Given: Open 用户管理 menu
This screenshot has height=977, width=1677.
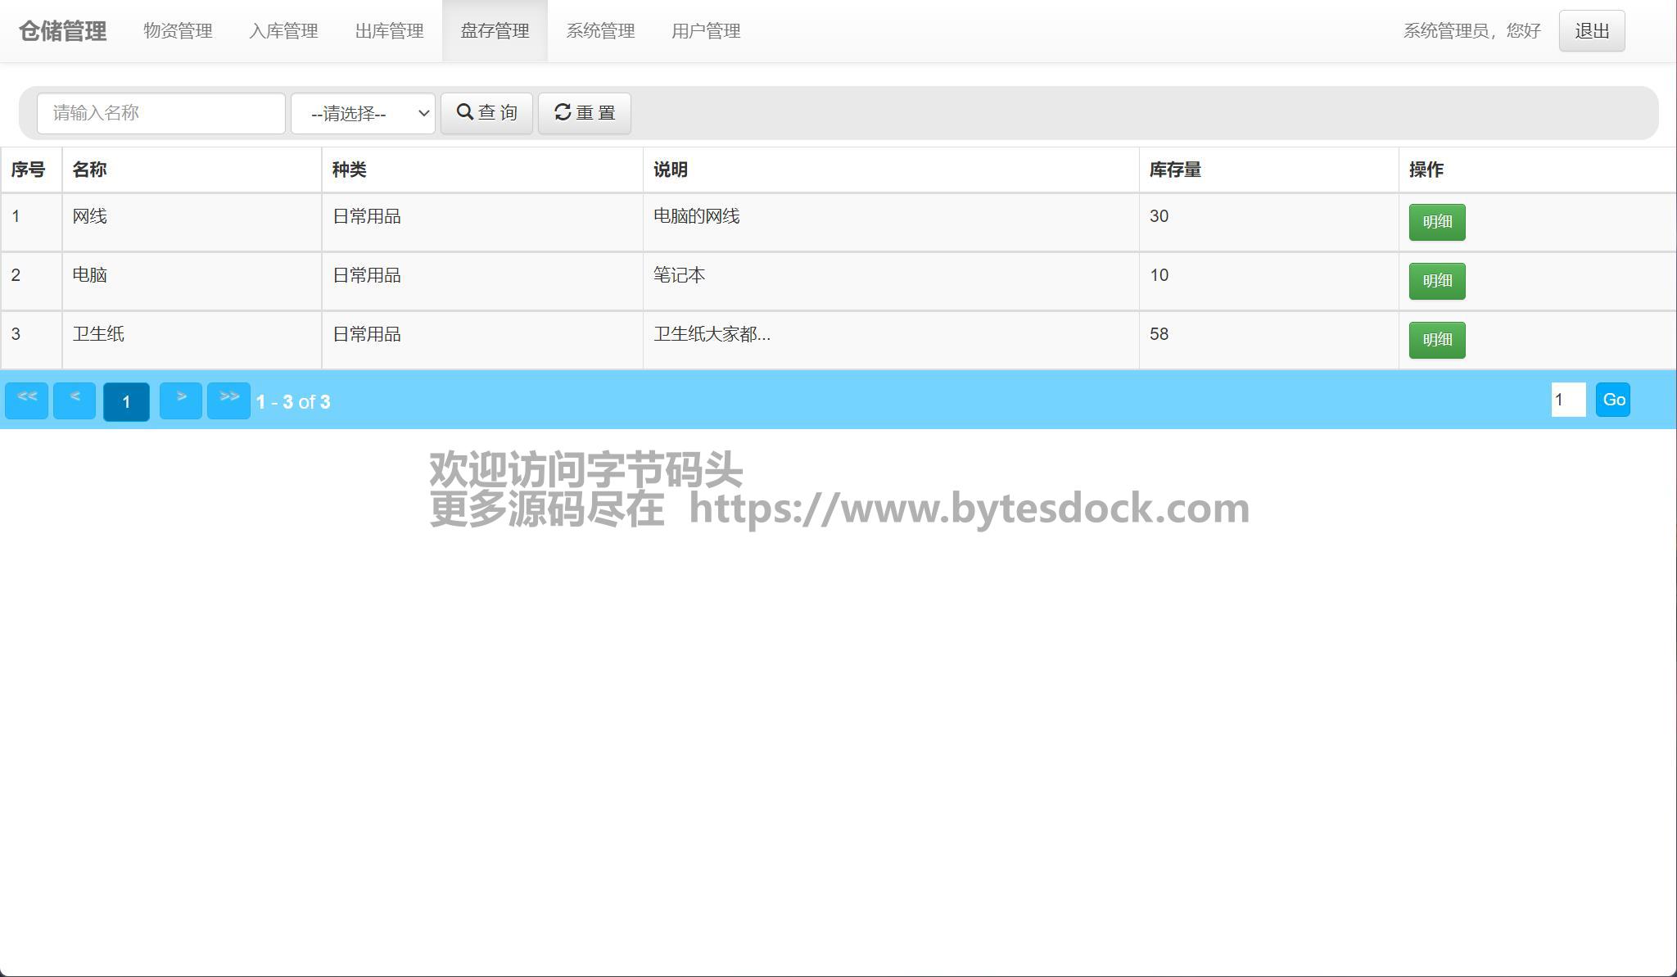Looking at the screenshot, I should point(706,31).
